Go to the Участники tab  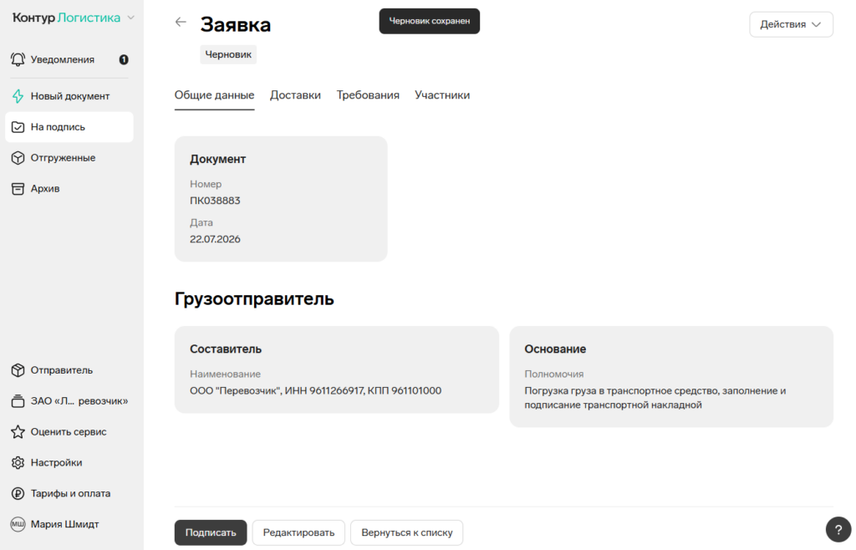pyautogui.click(x=442, y=95)
